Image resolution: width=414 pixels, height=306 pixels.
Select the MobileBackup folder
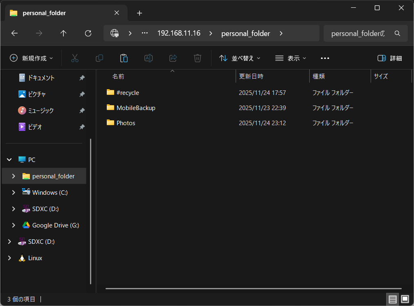coord(136,108)
